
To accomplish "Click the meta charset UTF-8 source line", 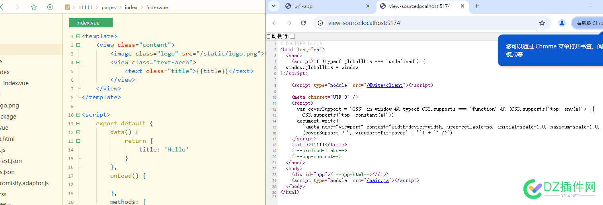I will click(x=325, y=97).
